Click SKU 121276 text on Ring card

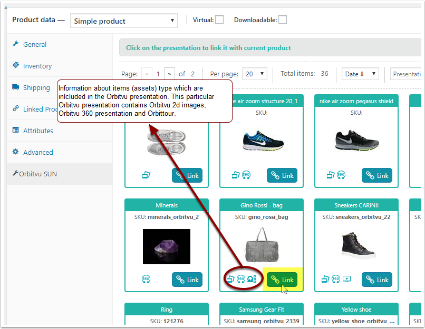(167, 321)
